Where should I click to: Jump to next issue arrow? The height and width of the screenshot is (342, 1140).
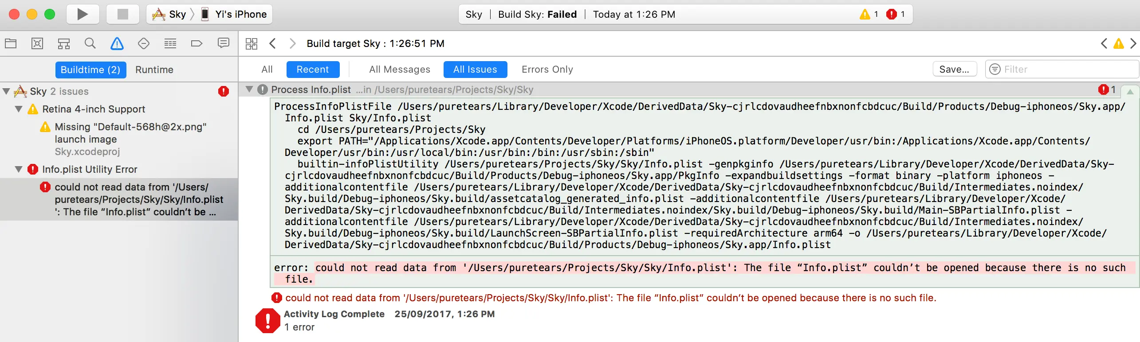[x=1133, y=43]
